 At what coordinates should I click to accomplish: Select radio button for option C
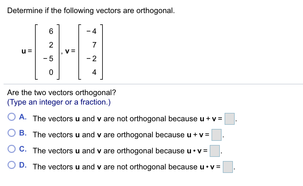(x=12, y=149)
